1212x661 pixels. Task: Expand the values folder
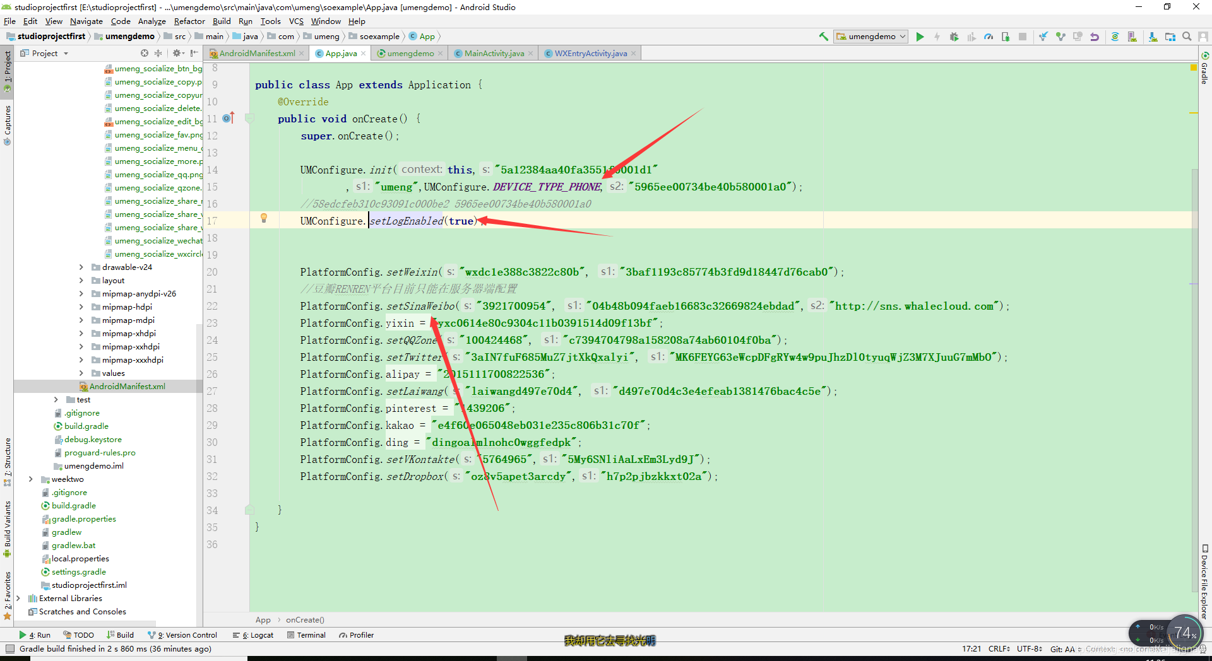81,373
